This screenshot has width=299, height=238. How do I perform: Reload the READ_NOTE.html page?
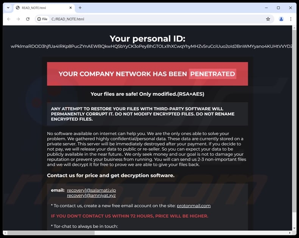pos(28,19)
